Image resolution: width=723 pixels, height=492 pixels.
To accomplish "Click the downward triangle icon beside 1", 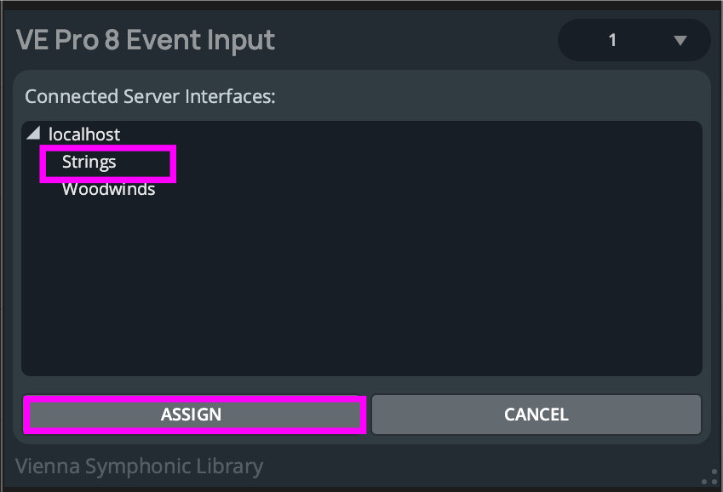I will [x=679, y=40].
